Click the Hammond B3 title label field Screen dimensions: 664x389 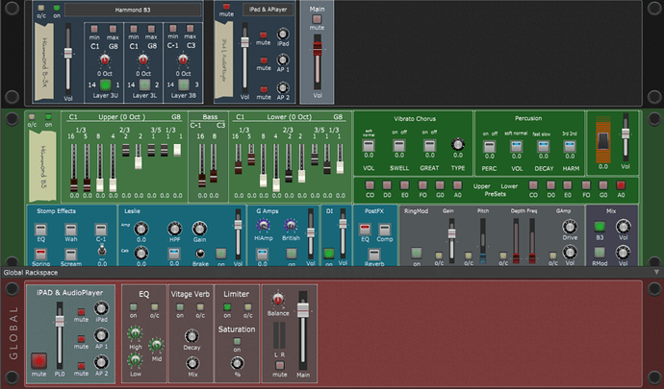(133, 10)
